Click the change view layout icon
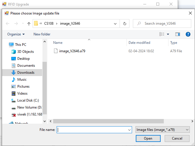 pyautogui.click(x=162, y=34)
